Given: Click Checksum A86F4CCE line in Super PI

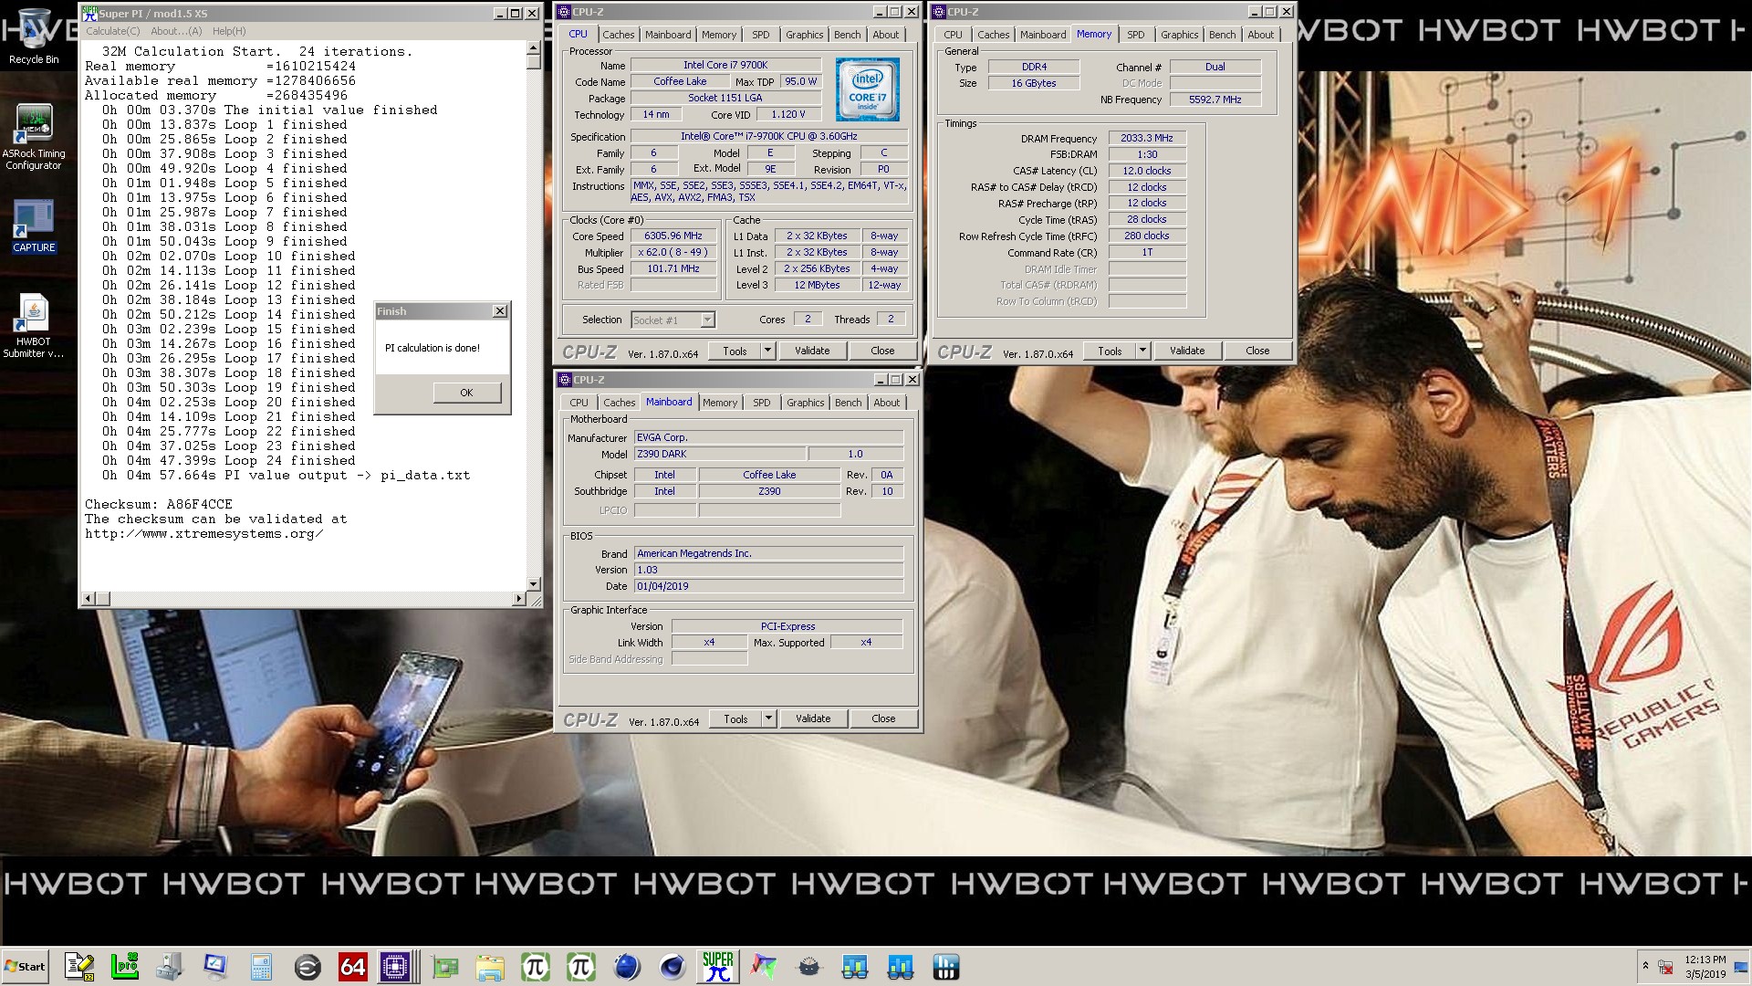Looking at the screenshot, I should (x=159, y=504).
